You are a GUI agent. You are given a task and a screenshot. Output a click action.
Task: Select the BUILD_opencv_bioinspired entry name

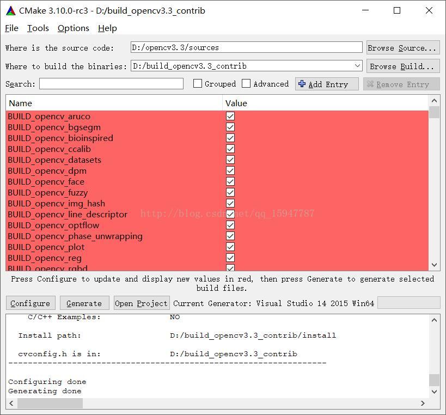60,138
